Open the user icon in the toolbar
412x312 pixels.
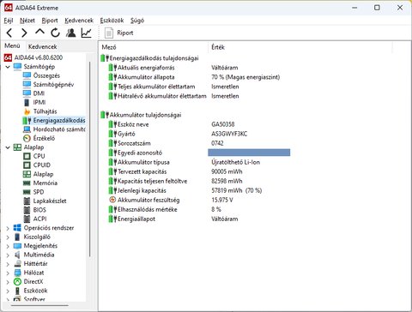70,33
